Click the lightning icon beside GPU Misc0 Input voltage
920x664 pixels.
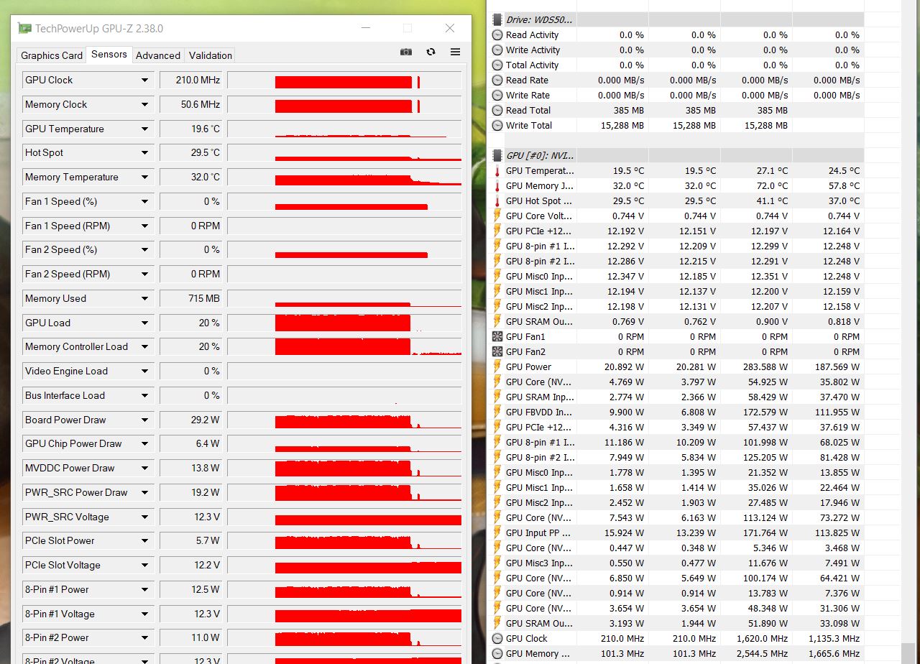click(x=497, y=276)
